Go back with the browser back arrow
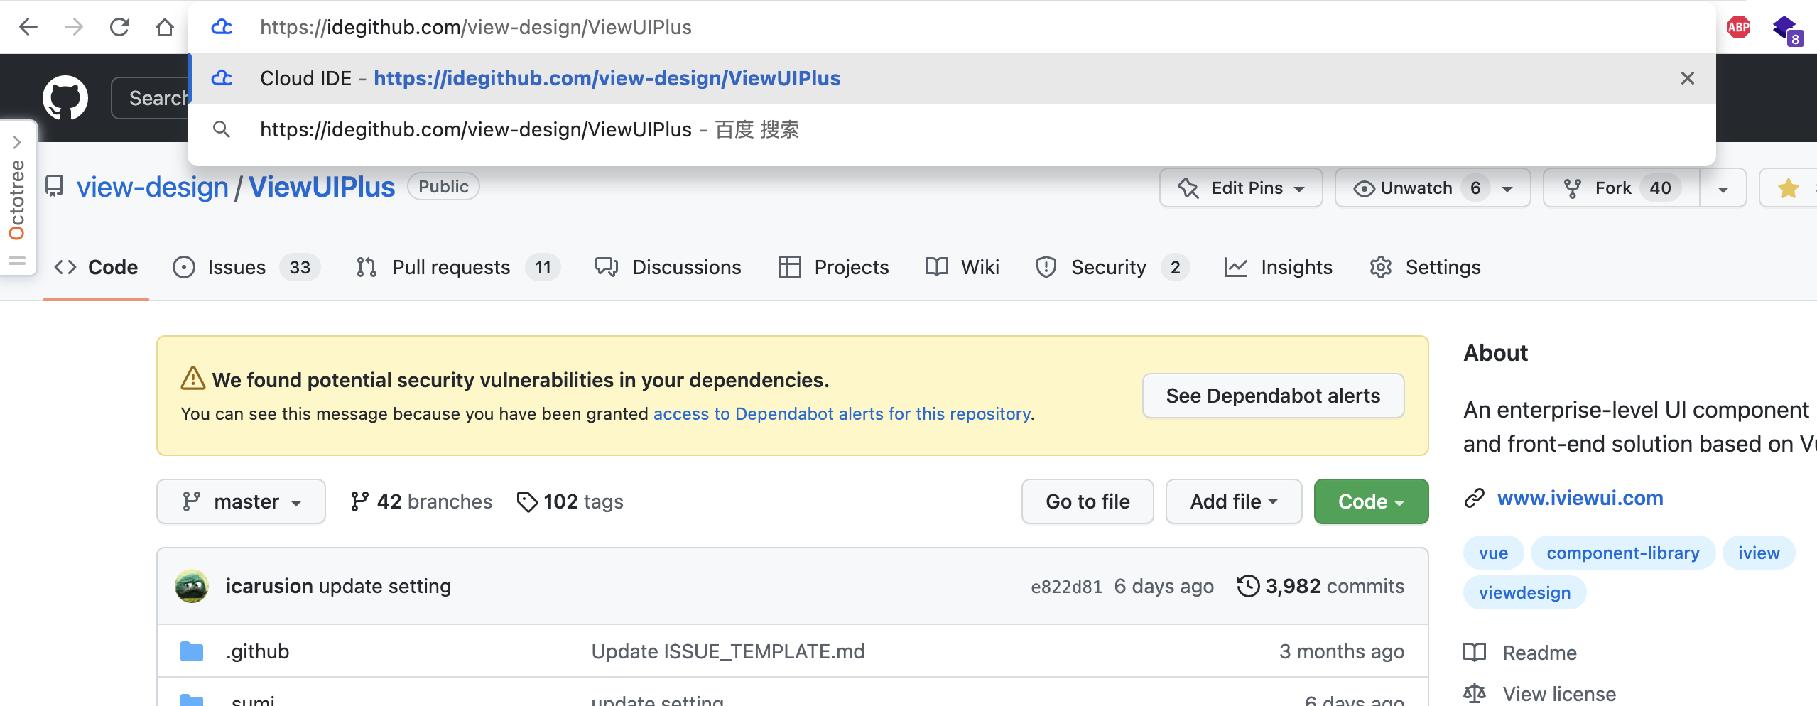The width and height of the screenshot is (1817, 706). (28, 27)
